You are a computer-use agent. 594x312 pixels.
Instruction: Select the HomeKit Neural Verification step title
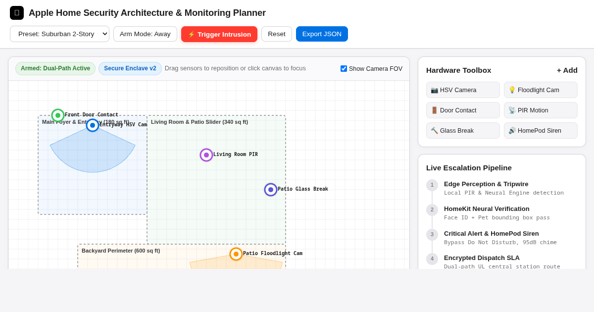pos(487,209)
